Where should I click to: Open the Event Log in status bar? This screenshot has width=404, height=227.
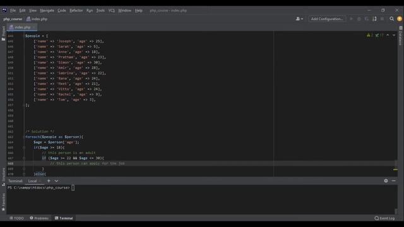[x=384, y=218]
